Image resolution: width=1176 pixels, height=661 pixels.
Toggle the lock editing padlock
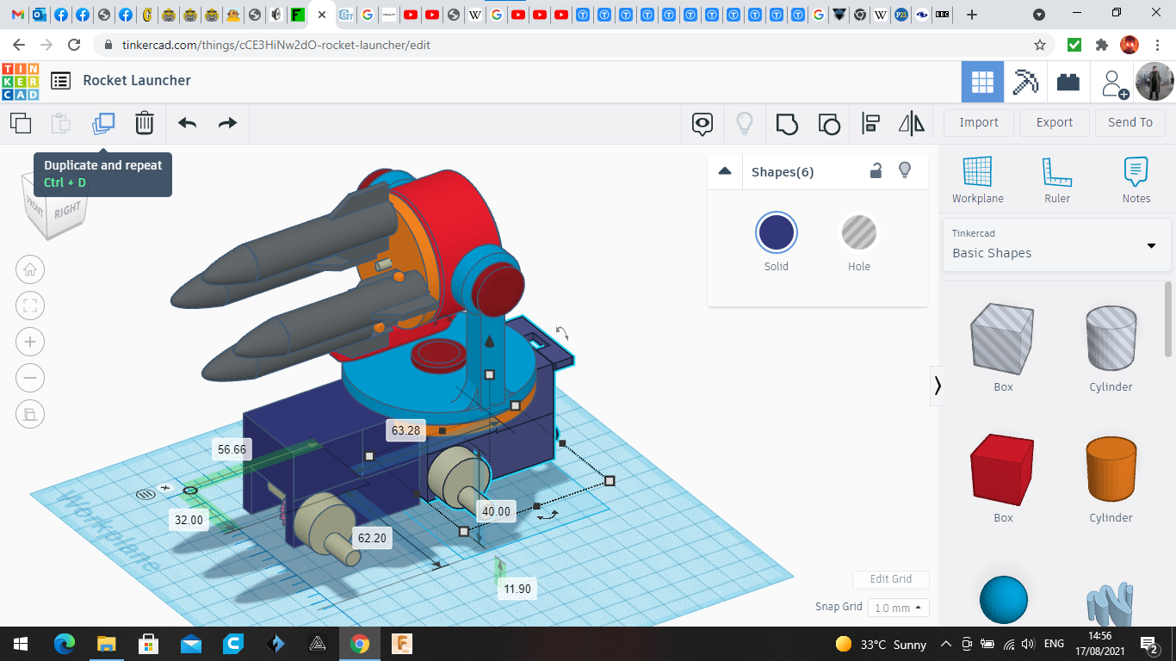[876, 170]
